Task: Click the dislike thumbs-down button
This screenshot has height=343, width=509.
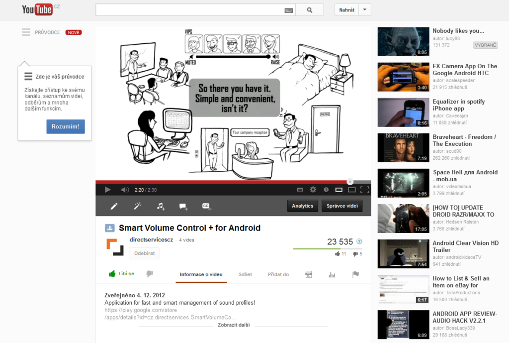Action: coord(150,274)
